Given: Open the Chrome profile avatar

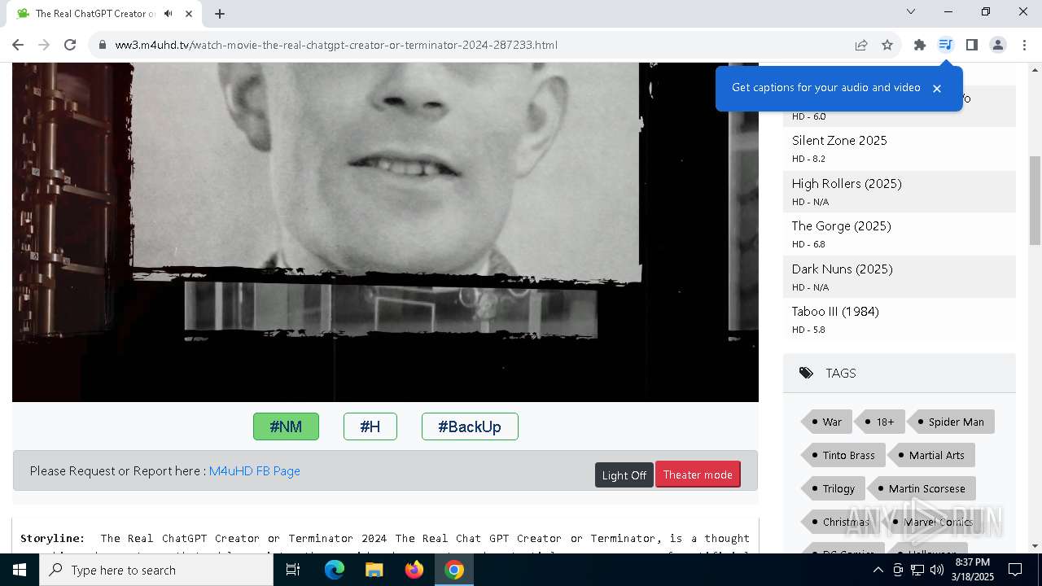Looking at the screenshot, I should point(997,45).
